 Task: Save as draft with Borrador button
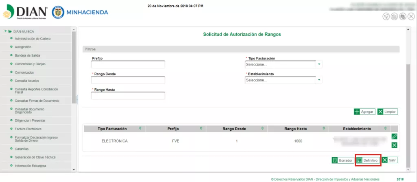point(343,160)
